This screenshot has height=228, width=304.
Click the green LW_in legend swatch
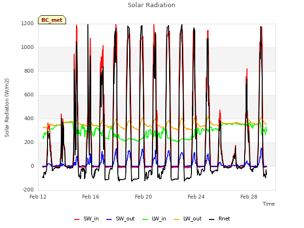[x=145, y=219]
